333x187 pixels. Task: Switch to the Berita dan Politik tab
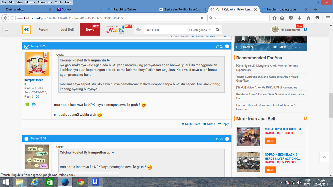(182, 10)
